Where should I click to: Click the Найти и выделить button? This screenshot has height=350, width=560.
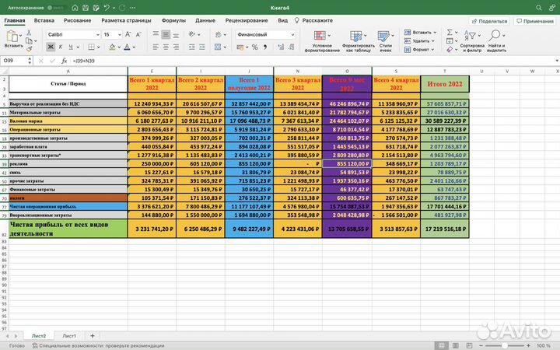[x=496, y=41]
